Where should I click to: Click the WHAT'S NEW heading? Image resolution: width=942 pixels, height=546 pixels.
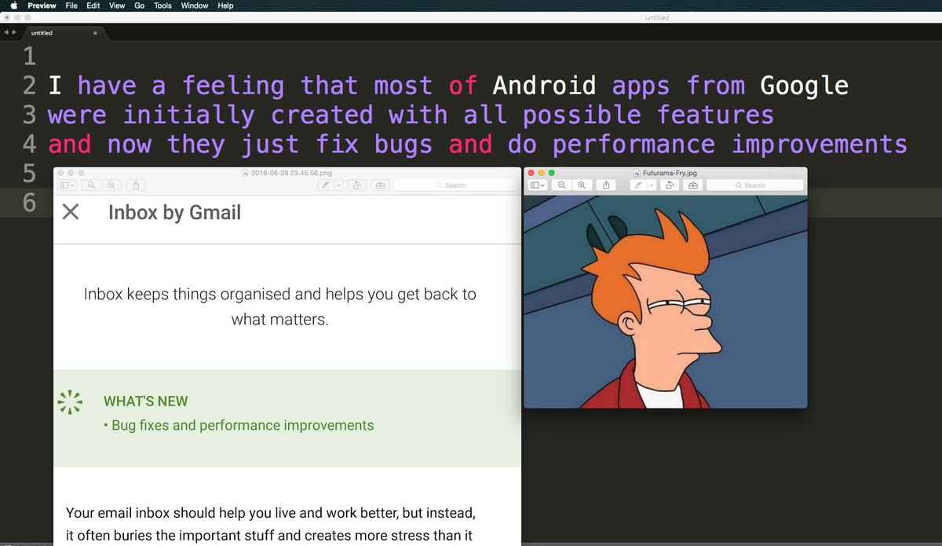pyautogui.click(x=146, y=401)
